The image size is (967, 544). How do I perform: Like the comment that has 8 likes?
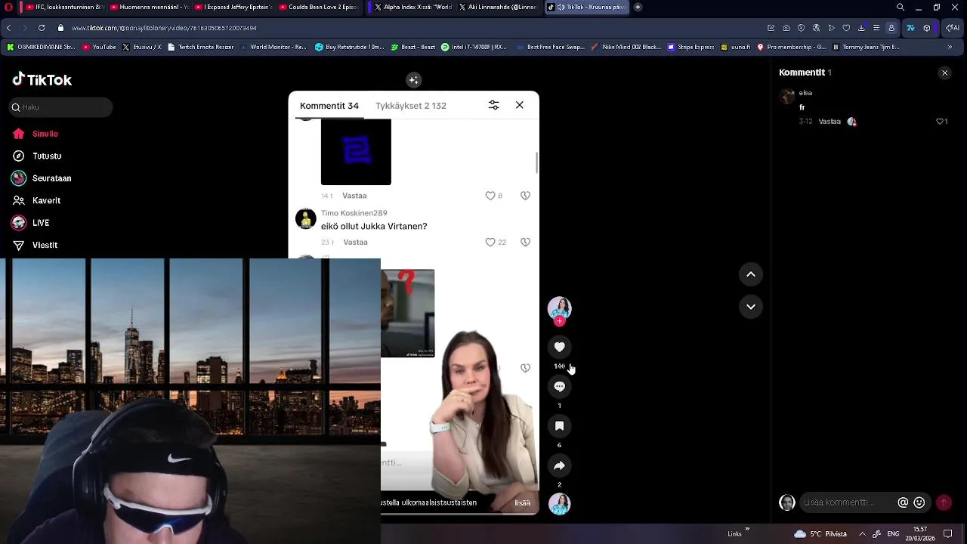(490, 196)
